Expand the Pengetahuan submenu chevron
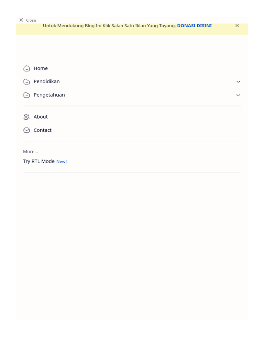The image size is (264, 352). [238, 95]
